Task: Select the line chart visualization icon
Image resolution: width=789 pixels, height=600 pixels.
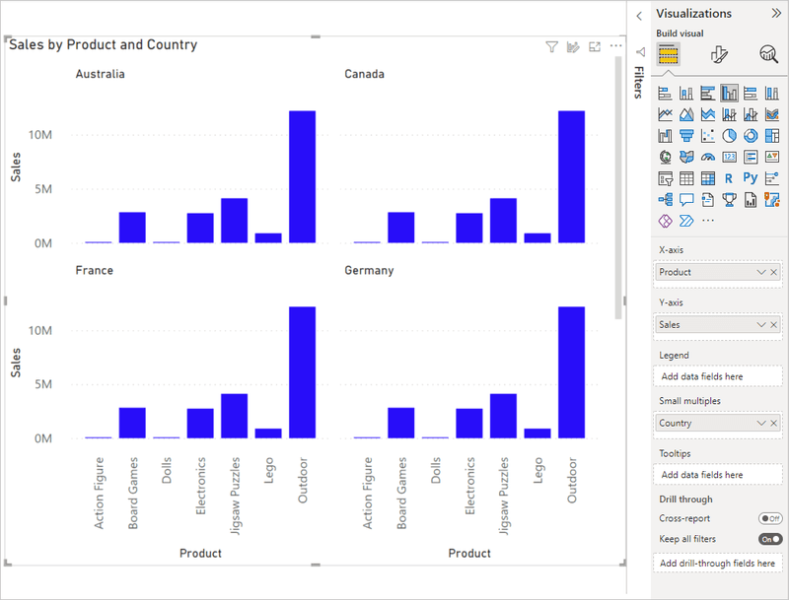Action: (x=665, y=114)
